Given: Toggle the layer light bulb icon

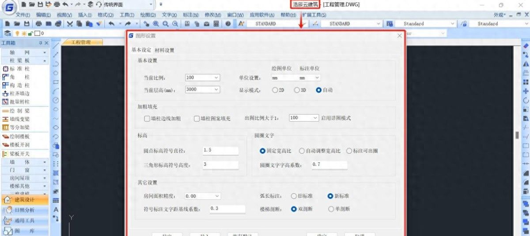Looking at the screenshot, I should pos(18,33).
